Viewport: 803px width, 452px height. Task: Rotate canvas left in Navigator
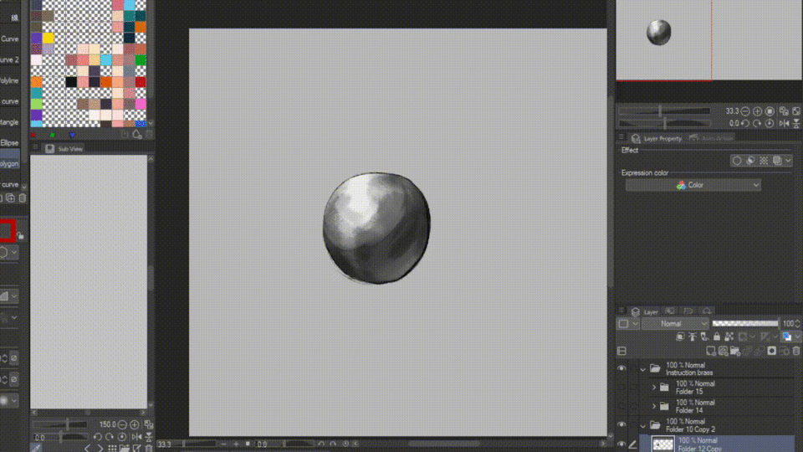tap(745, 124)
